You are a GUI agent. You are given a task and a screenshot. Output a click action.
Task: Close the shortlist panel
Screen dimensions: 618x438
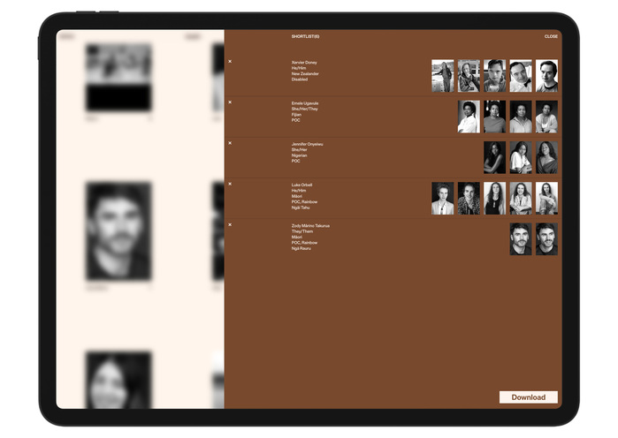[551, 36]
